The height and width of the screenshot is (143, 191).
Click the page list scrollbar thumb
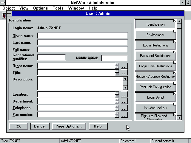click(x=179, y=26)
